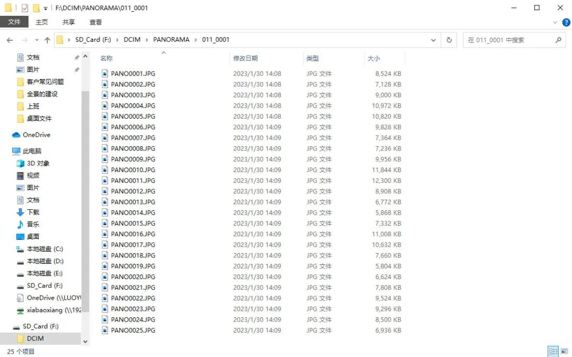The image size is (572, 357).
Task: Sort files by the 大小 column header
Action: tap(373, 58)
